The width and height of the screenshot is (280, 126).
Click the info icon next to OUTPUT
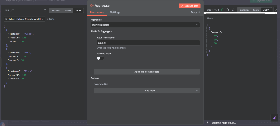[227, 10]
